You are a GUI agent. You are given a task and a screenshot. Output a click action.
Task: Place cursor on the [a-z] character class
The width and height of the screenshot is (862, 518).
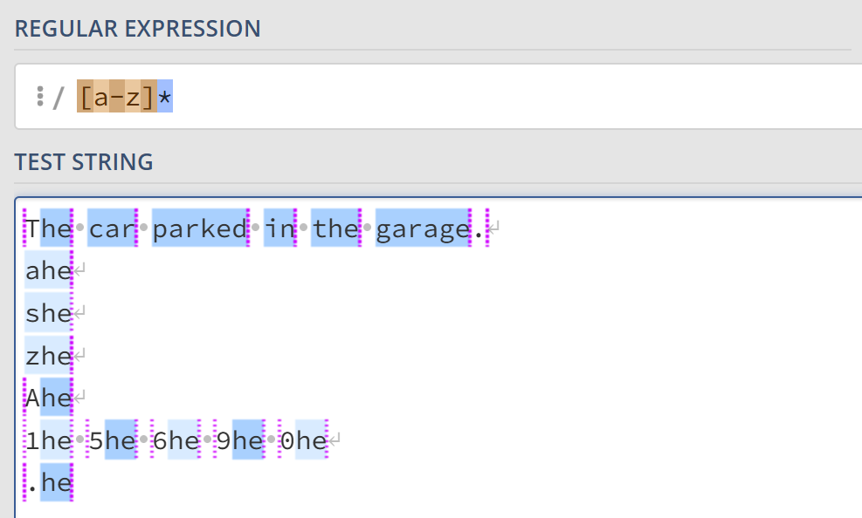coord(117,97)
